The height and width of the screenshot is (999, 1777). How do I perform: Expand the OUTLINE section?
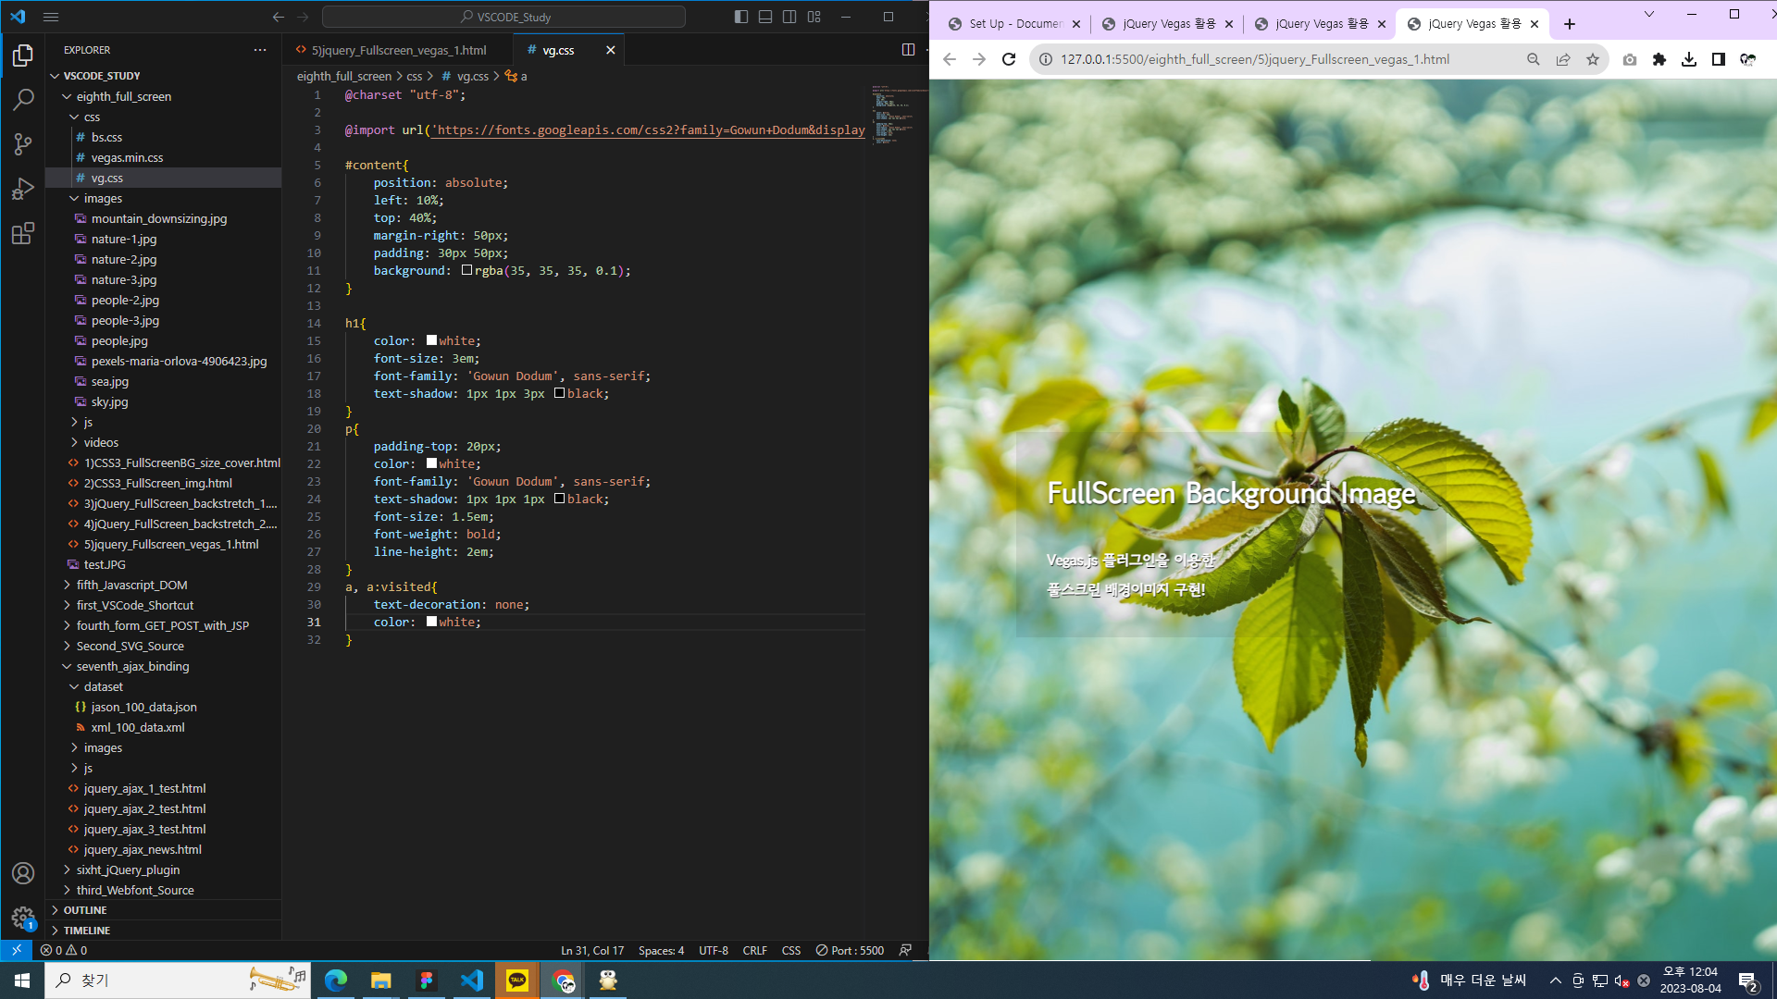pos(85,910)
